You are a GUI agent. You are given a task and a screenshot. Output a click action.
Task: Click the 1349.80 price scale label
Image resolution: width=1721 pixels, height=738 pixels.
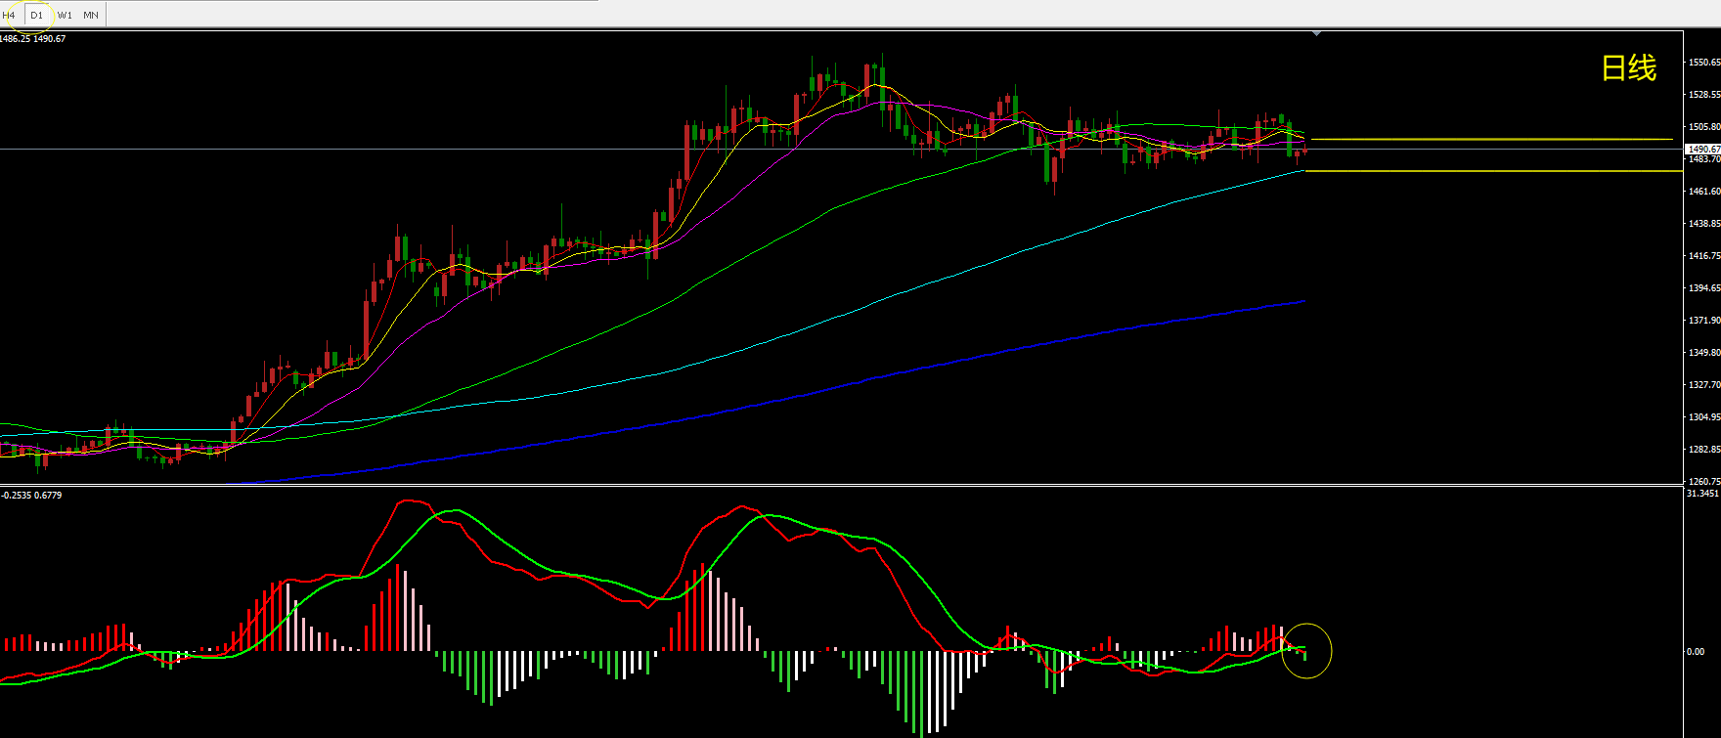tap(1704, 353)
